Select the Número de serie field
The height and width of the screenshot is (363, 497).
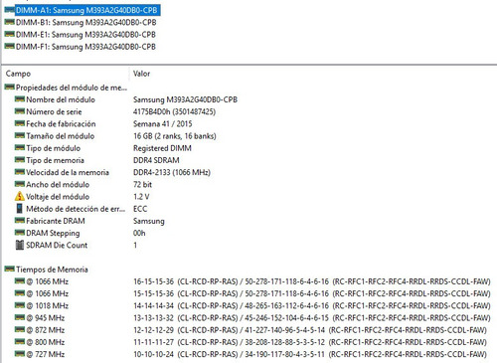coord(54,111)
